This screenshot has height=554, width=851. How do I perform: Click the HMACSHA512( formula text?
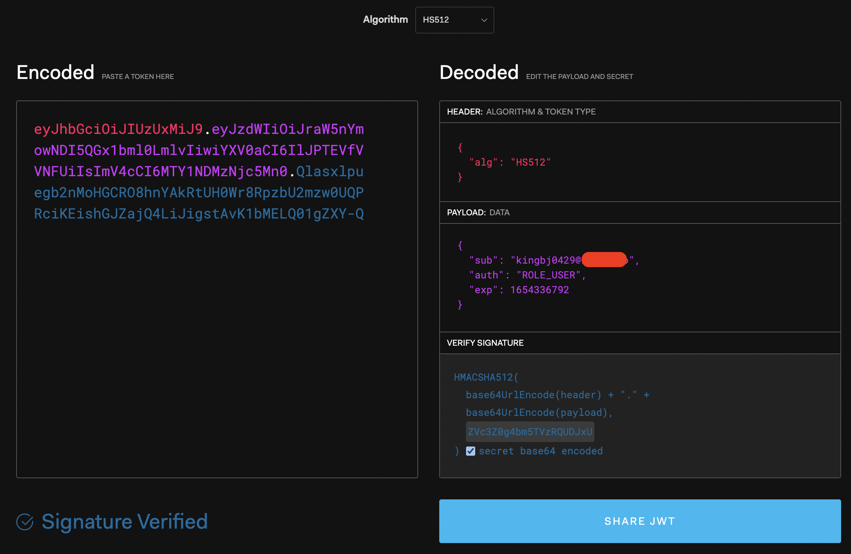coord(486,377)
